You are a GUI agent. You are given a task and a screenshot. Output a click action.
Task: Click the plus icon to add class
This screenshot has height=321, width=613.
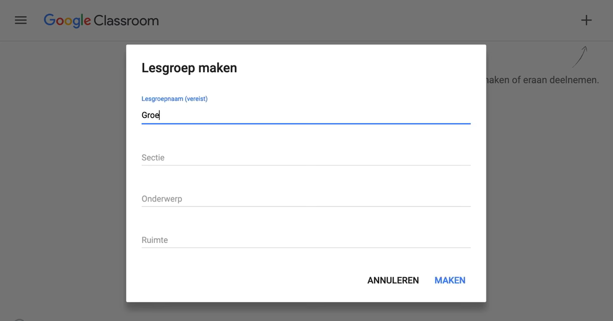[x=586, y=20]
